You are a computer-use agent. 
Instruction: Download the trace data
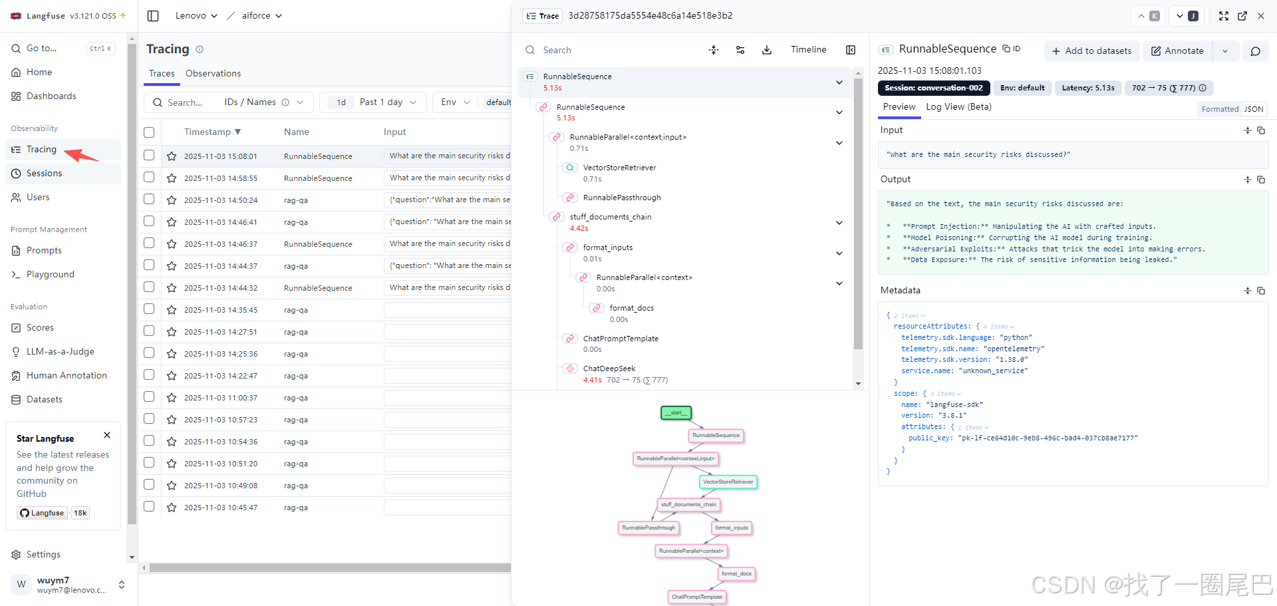click(767, 50)
